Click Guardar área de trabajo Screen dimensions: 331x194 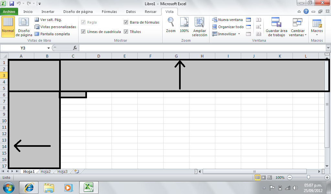(276, 27)
